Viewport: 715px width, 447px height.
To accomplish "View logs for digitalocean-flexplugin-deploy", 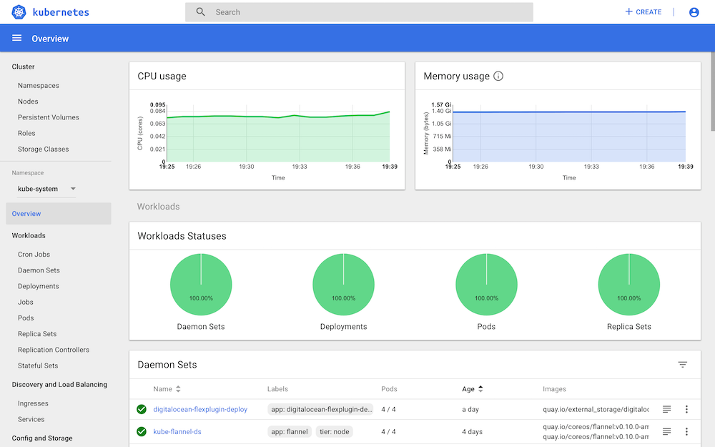I will click(x=666, y=409).
